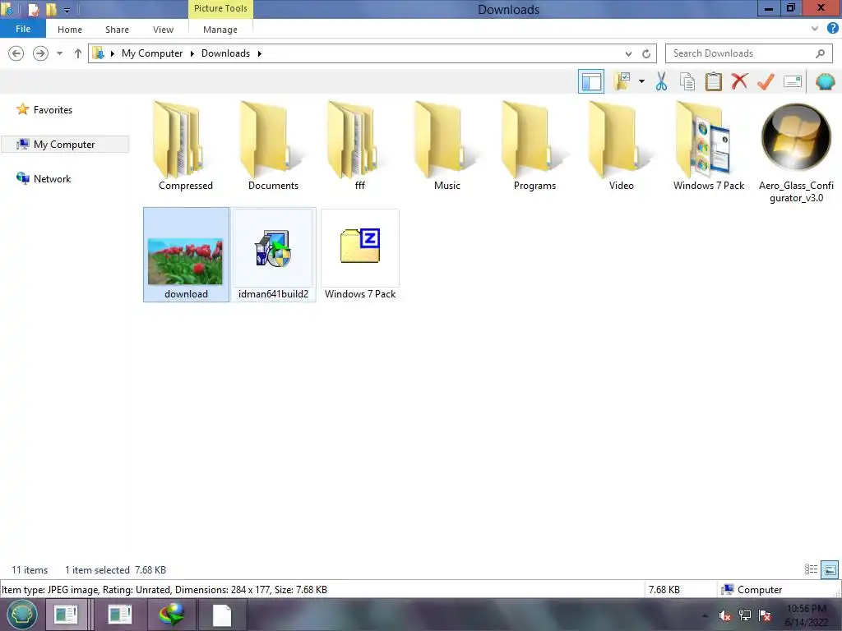Open Internet Download Manager from taskbar
Viewport: 842px width, 631px height.
tap(172, 615)
